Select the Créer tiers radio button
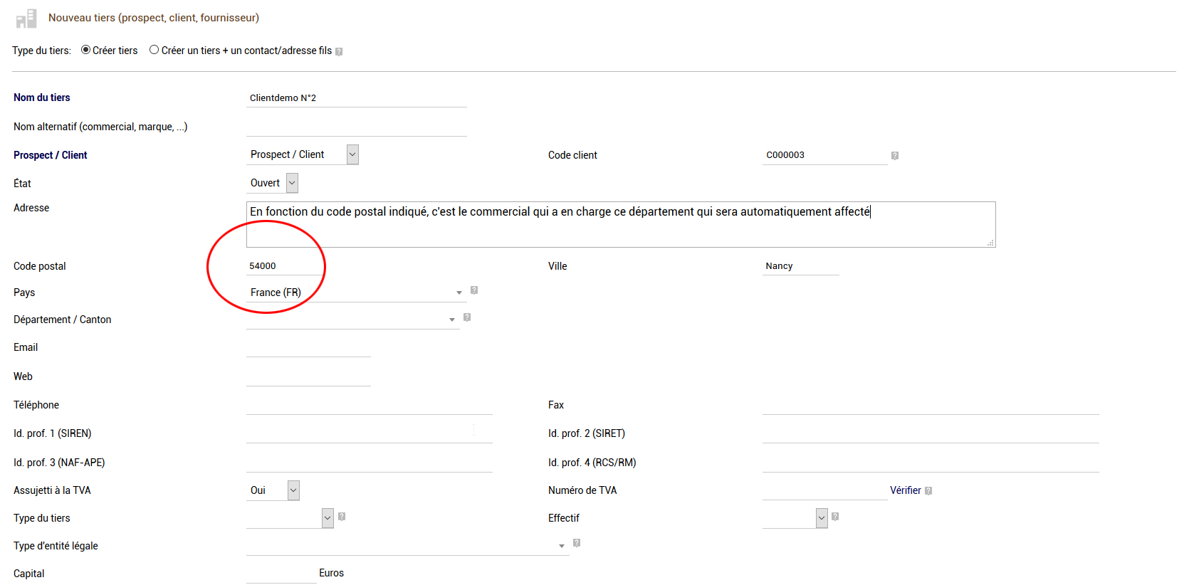Image resolution: width=1189 pixels, height=585 pixels. coord(86,50)
